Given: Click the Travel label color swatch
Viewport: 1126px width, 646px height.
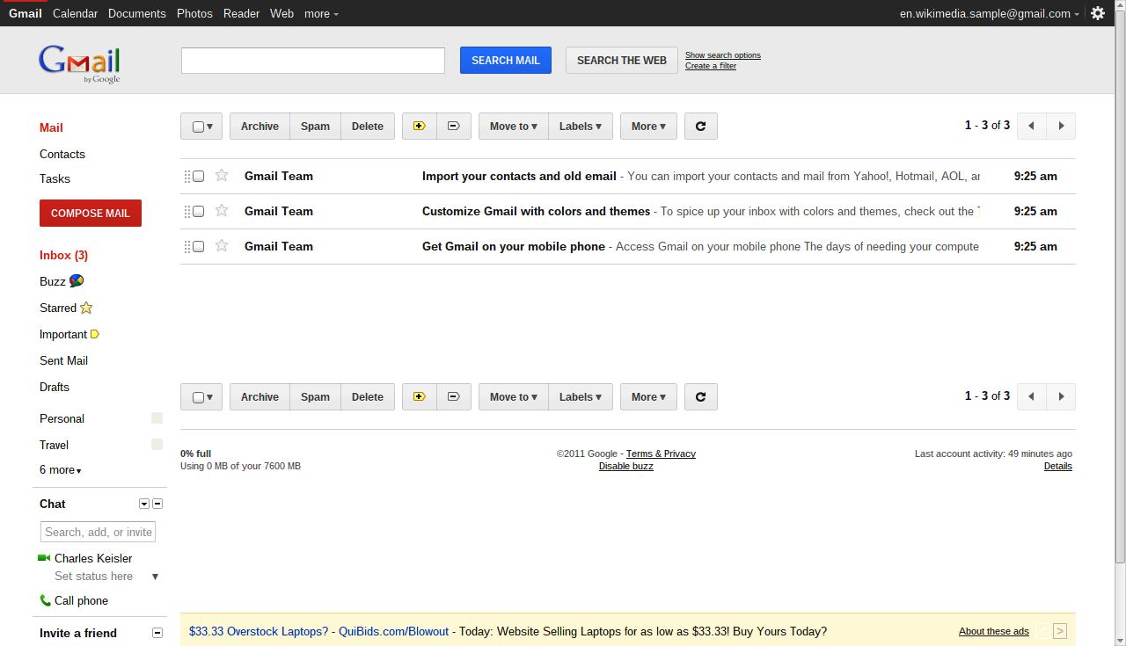Looking at the screenshot, I should (157, 445).
